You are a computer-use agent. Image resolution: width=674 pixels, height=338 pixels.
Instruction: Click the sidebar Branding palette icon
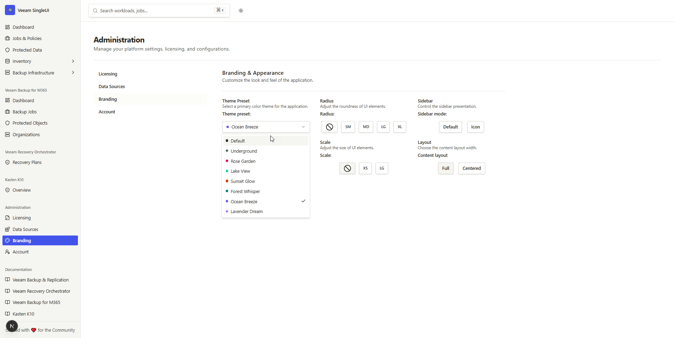7,240
